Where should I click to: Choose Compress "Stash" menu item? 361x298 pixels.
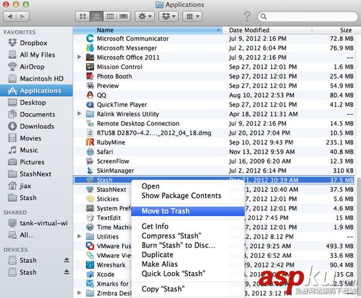[x=188, y=236]
